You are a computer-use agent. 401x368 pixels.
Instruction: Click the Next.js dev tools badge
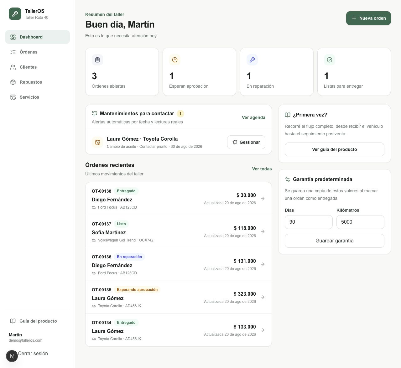click(x=12, y=356)
